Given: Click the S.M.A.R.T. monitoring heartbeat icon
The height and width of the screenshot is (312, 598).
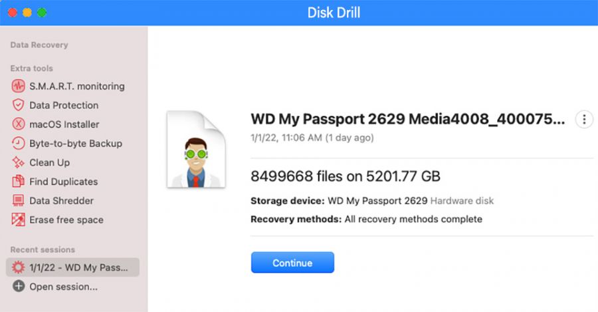Looking at the screenshot, I should (x=18, y=86).
